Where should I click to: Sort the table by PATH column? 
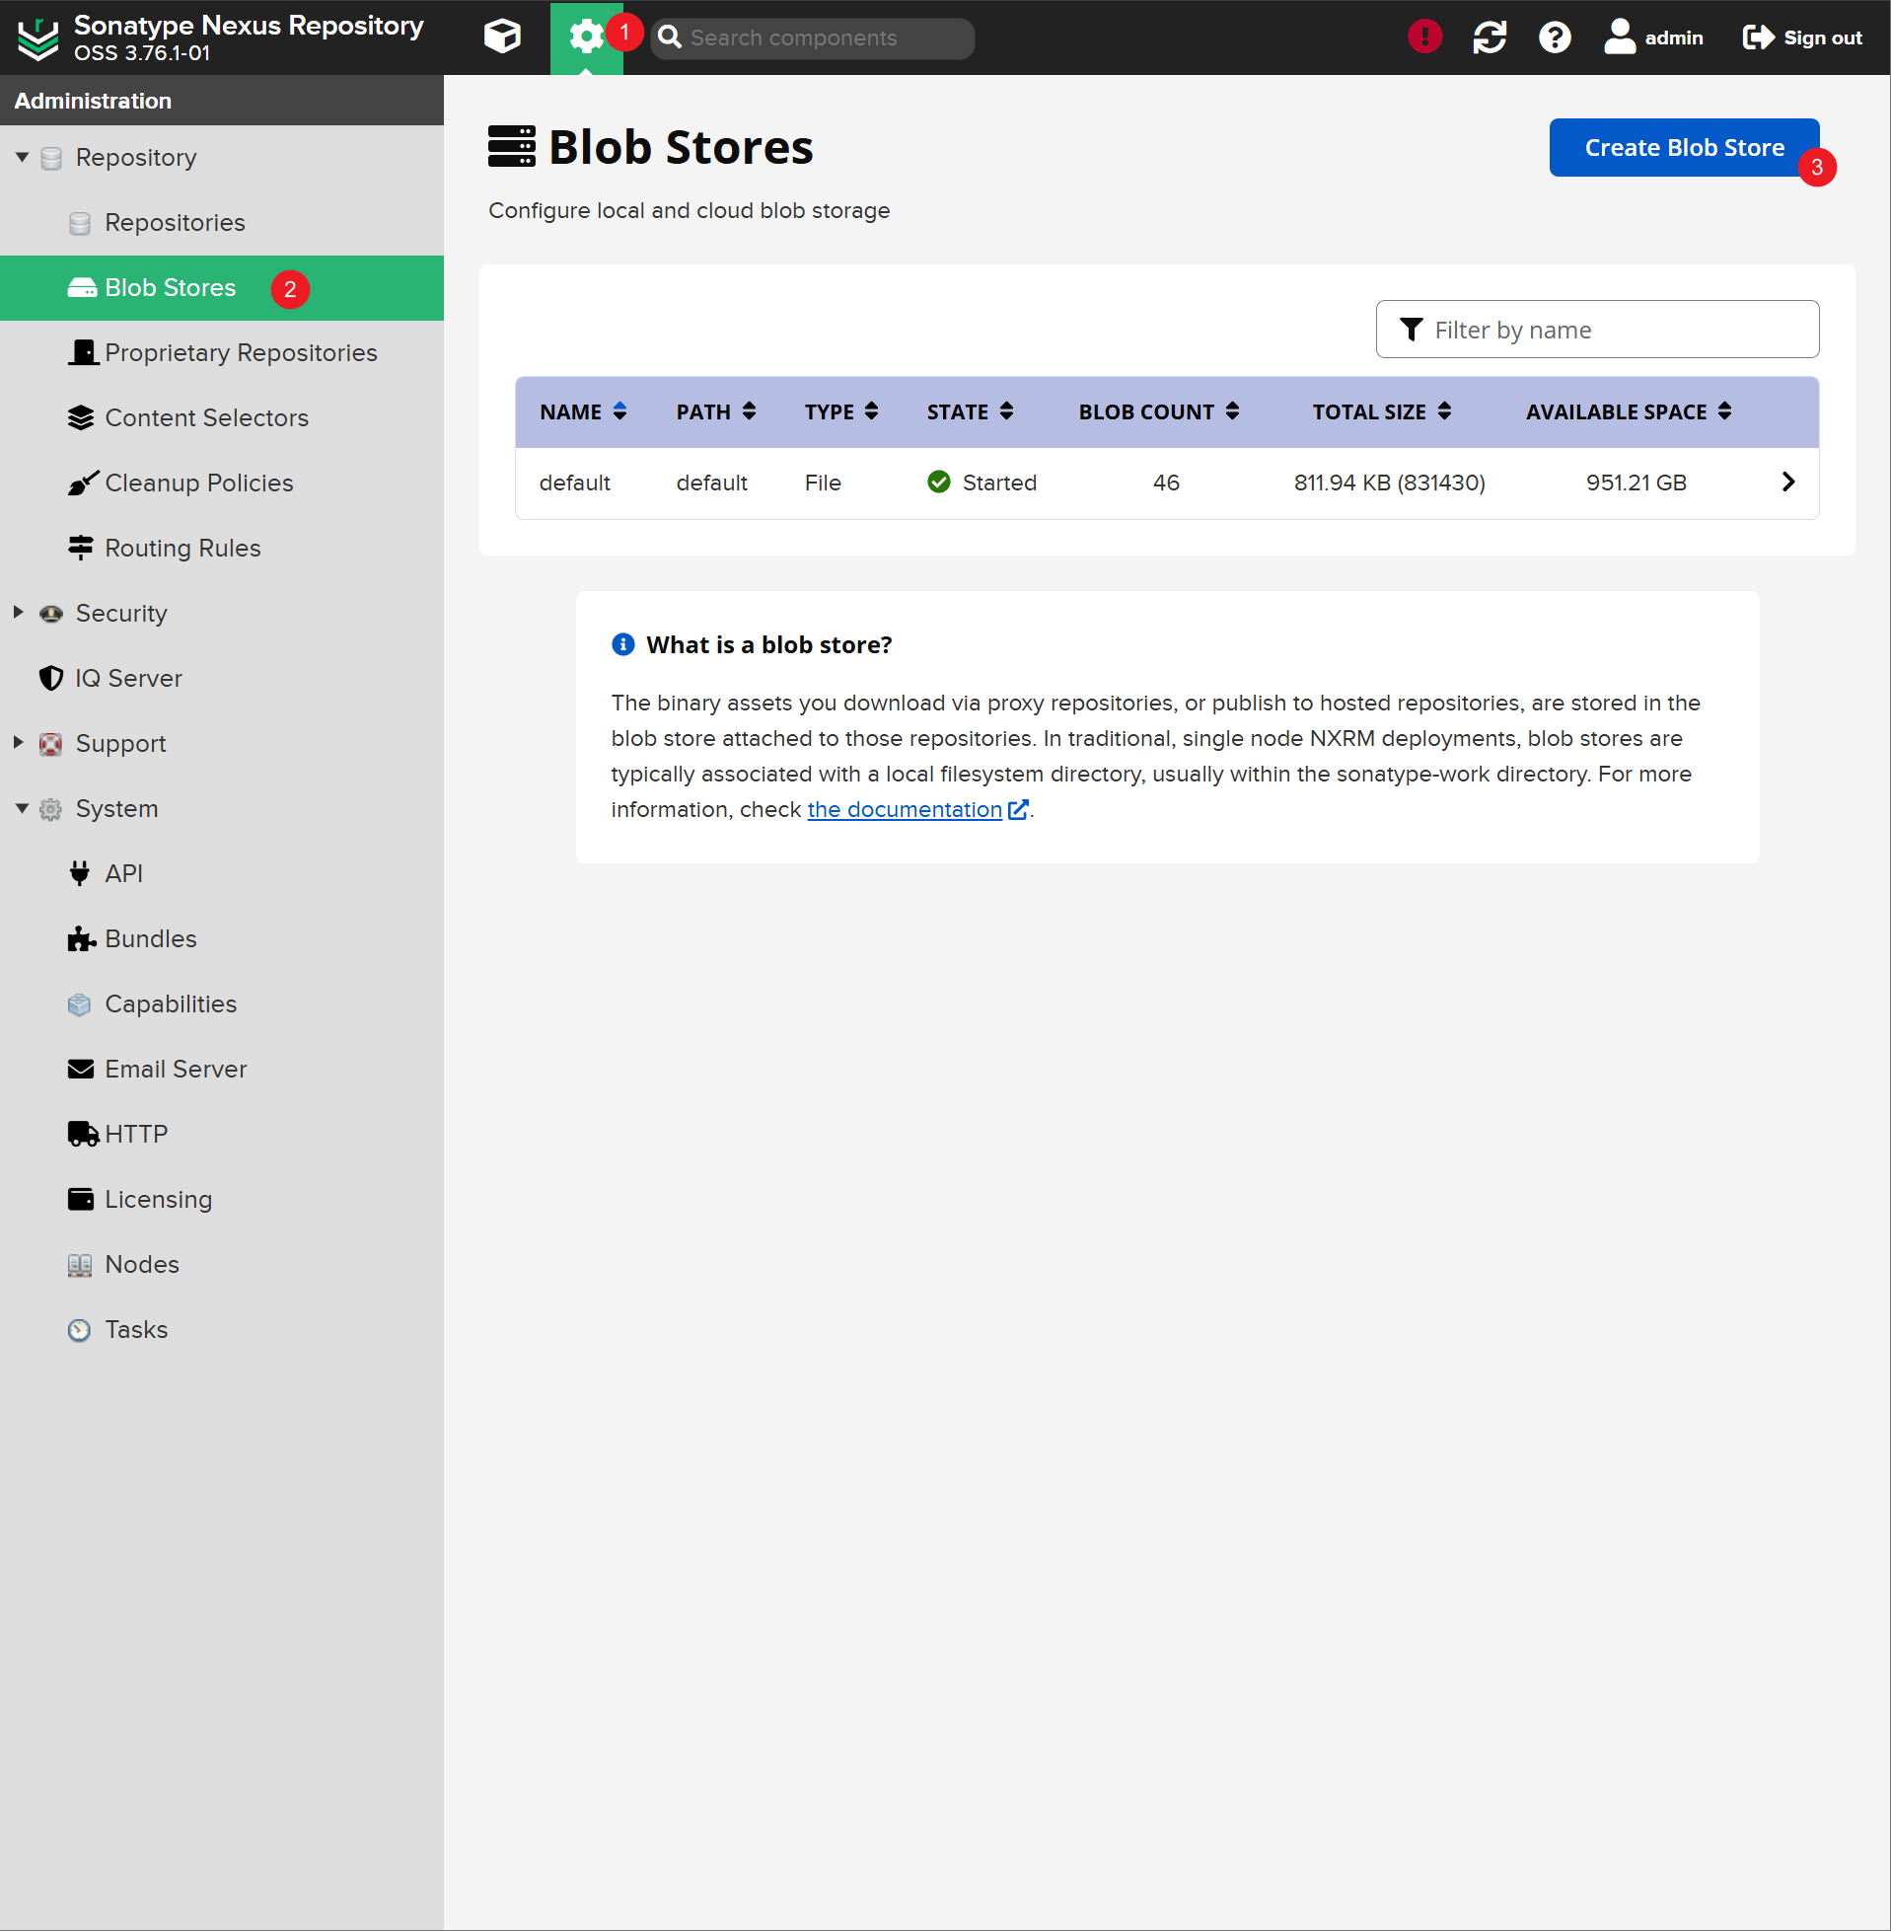[716, 411]
